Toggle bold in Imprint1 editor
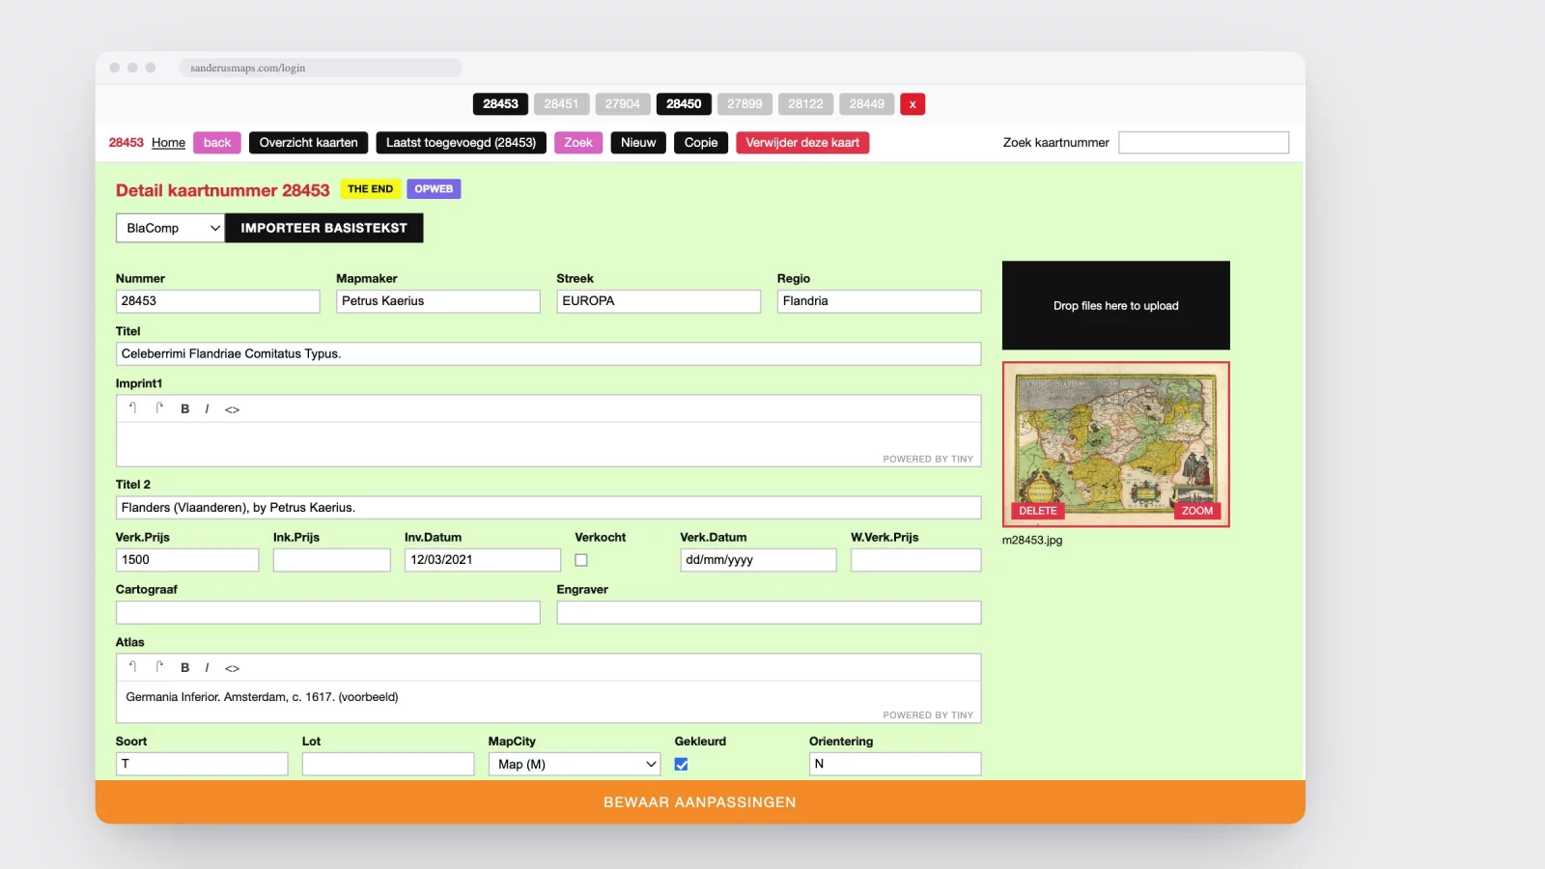This screenshot has height=869, width=1545. (x=185, y=409)
